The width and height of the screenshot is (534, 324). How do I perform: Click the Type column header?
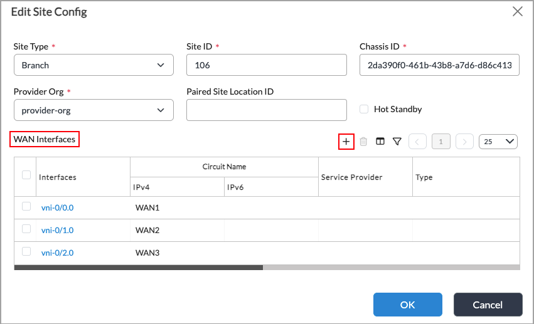(x=466, y=177)
